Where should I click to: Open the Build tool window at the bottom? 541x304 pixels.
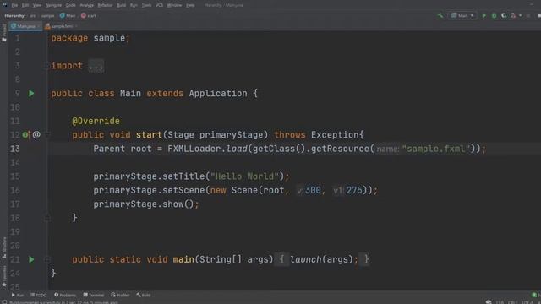144,295
